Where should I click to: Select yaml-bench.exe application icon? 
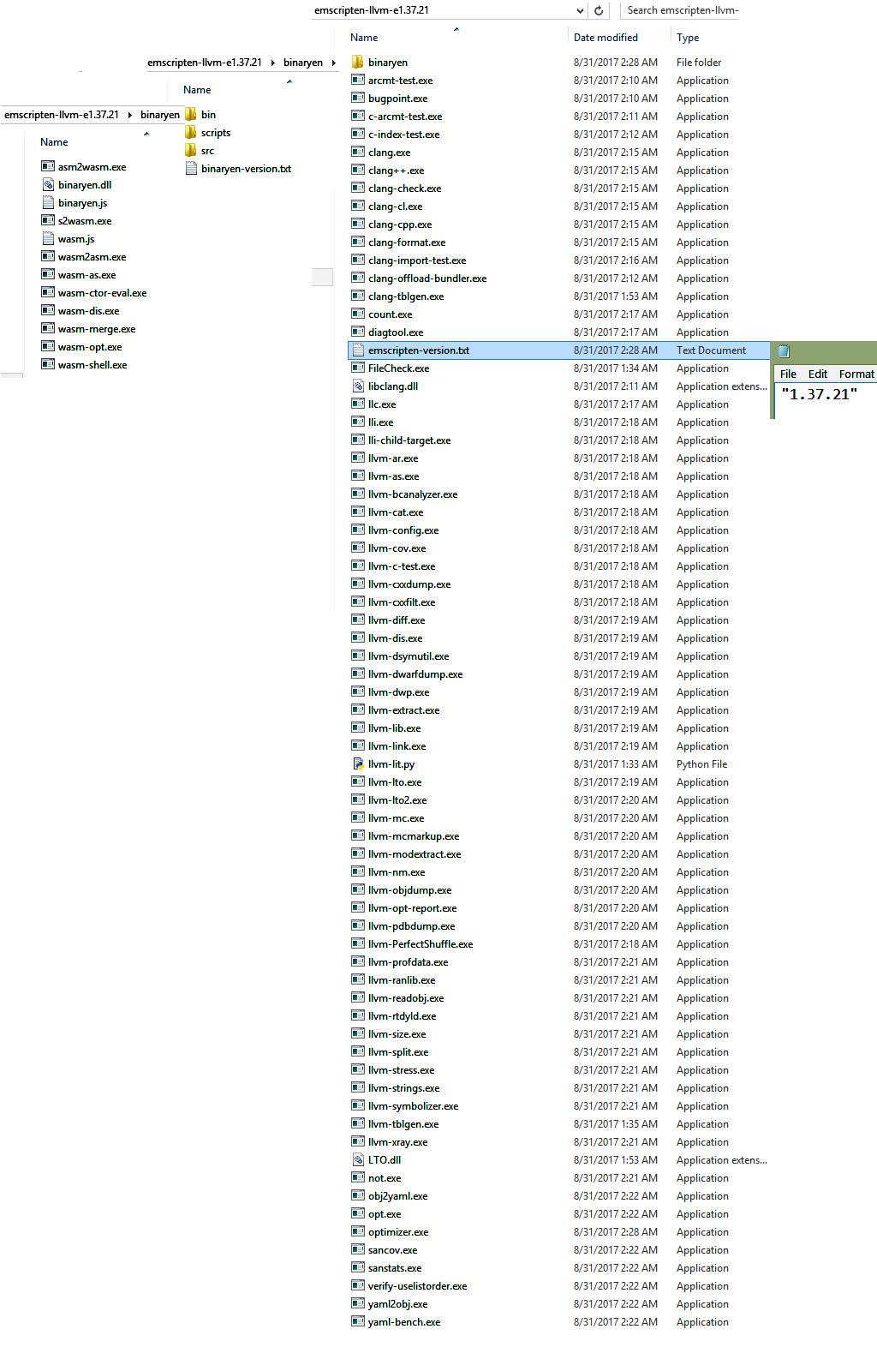pyautogui.click(x=358, y=1321)
